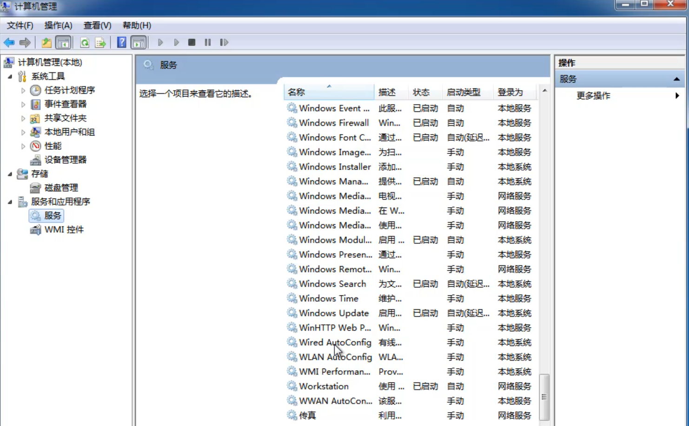Image resolution: width=689 pixels, height=426 pixels.
Task: Click the Refresh toolbar icon
Action: (85, 43)
